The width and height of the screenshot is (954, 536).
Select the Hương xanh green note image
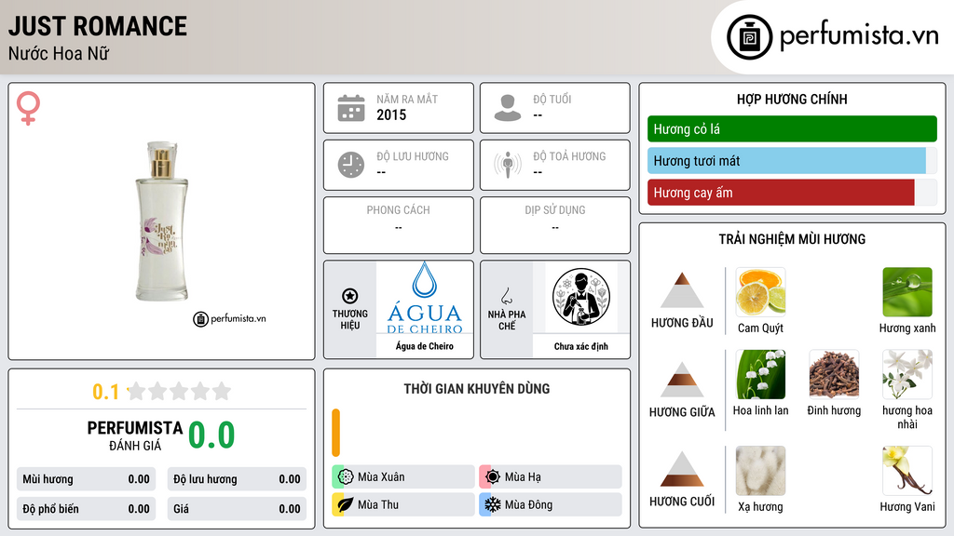pos(907,292)
